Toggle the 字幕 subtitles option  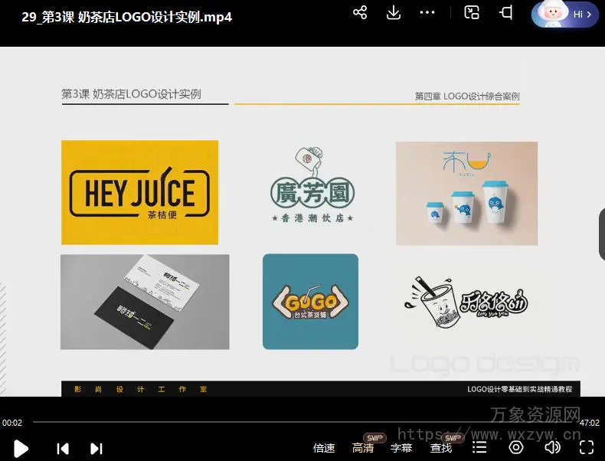(401, 448)
